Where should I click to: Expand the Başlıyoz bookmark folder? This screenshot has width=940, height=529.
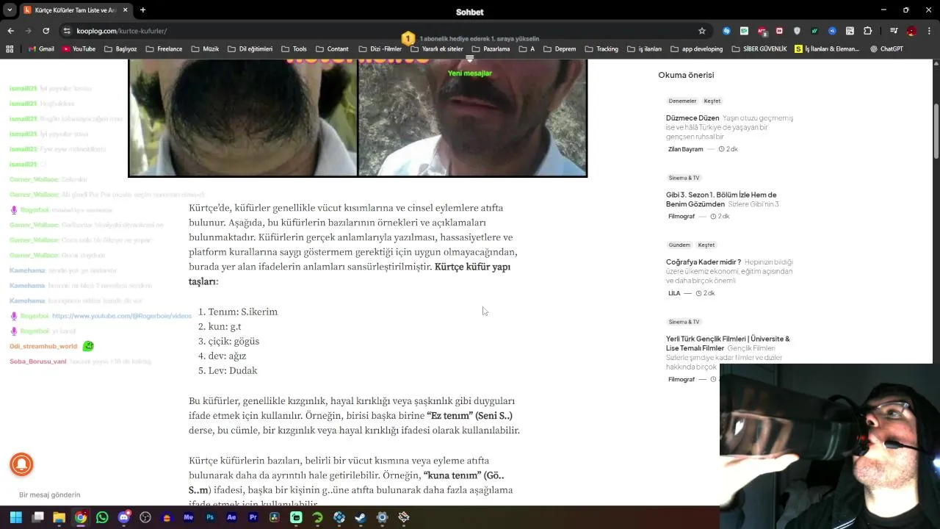tap(120, 49)
